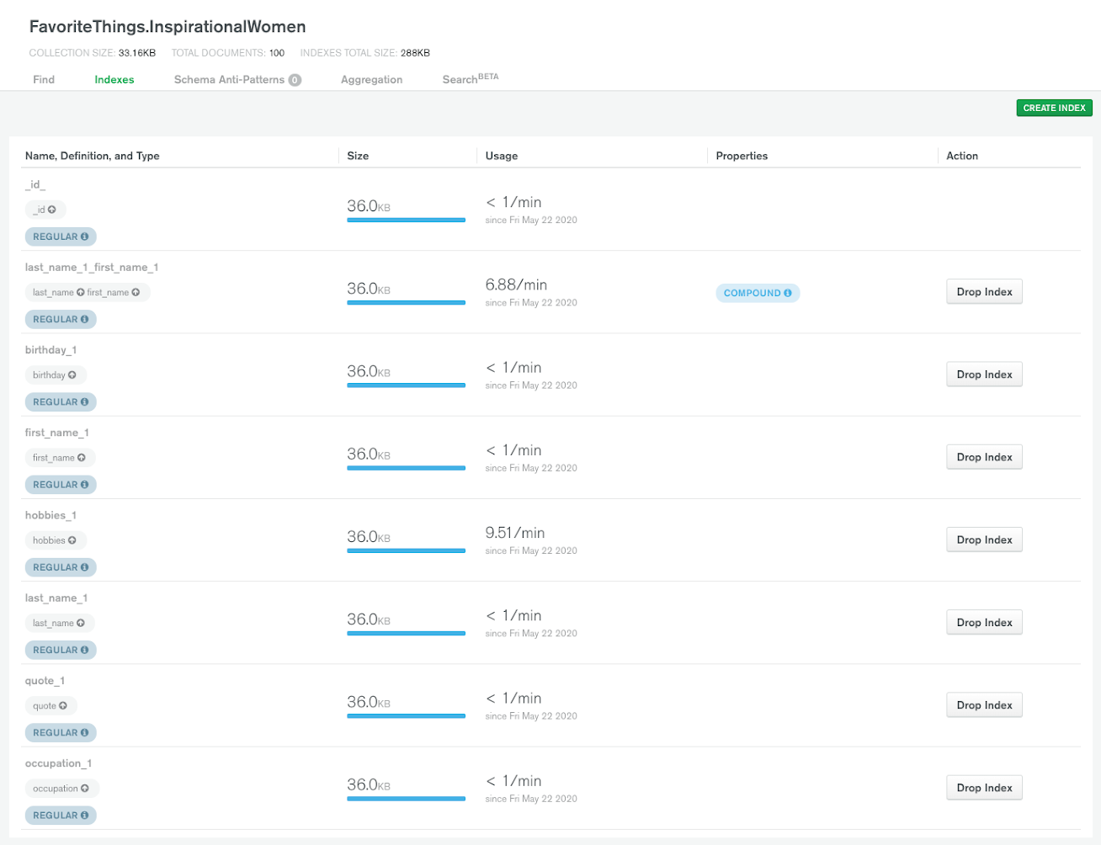
Task: Click ascending arrow in last_name_1 row's field chip
Action: (x=81, y=624)
